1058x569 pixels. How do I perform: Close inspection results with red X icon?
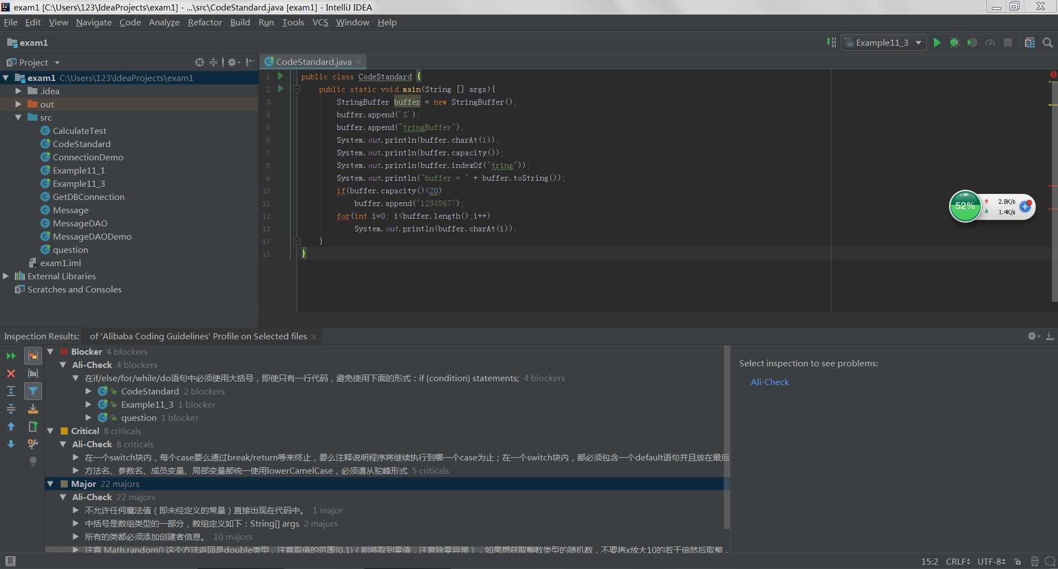tap(11, 373)
